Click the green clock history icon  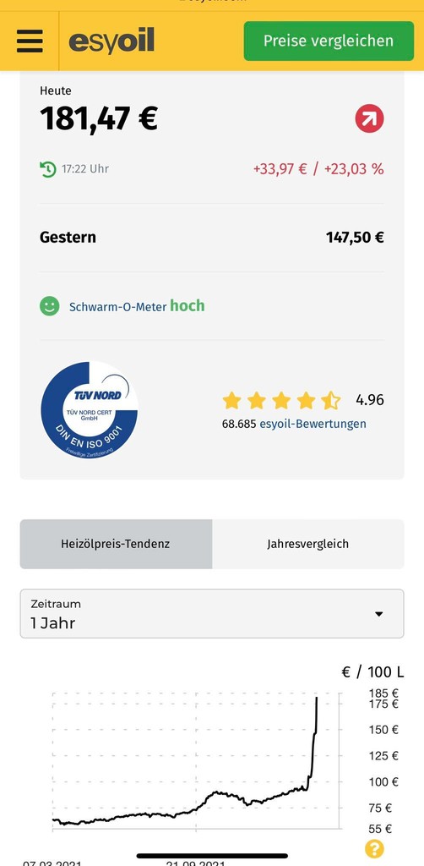click(x=48, y=169)
